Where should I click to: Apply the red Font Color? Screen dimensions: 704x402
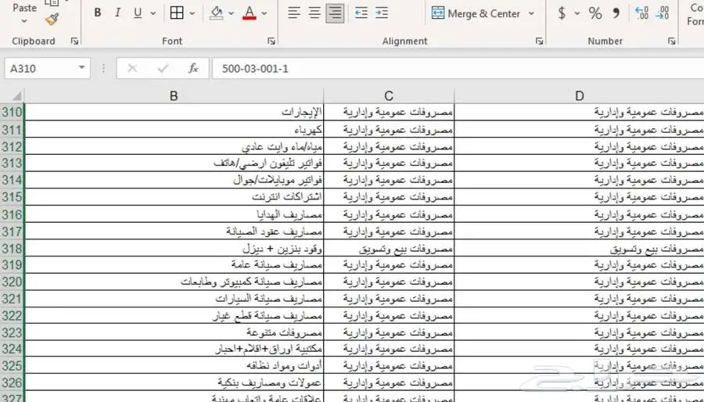point(250,13)
